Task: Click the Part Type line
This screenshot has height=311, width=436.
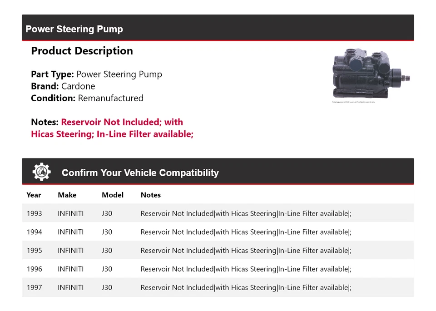Action: coord(96,74)
